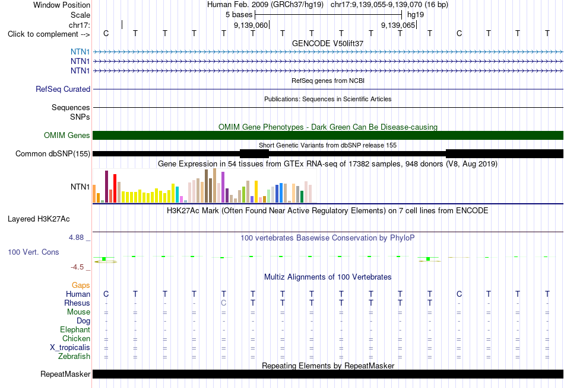The width and height of the screenshot is (564, 388).
Task: Click the X_tropicalis alignment row label
Action: (70, 348)
